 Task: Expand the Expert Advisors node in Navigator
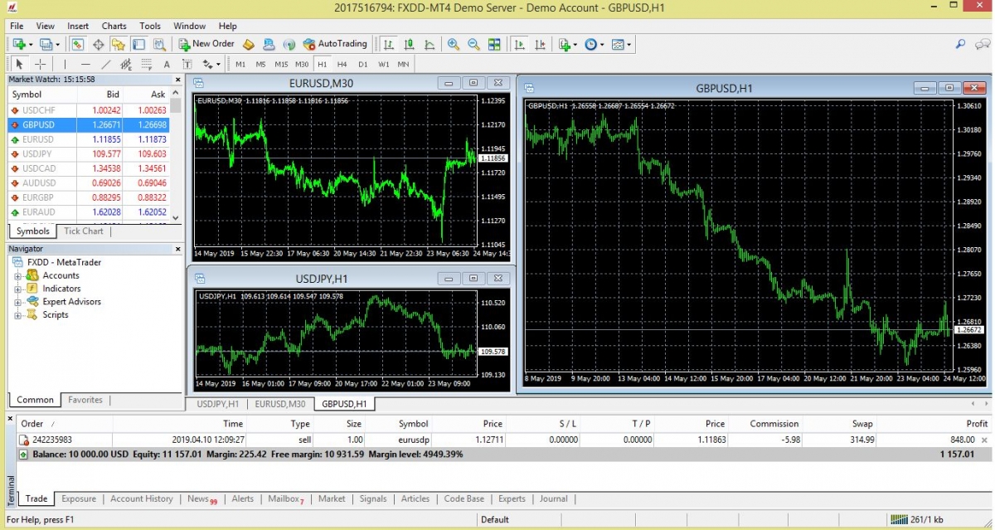click(x=17, y=302)
